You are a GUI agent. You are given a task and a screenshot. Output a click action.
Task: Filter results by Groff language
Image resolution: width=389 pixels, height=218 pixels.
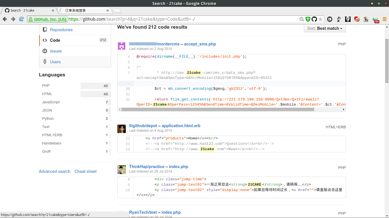point(75,152)
